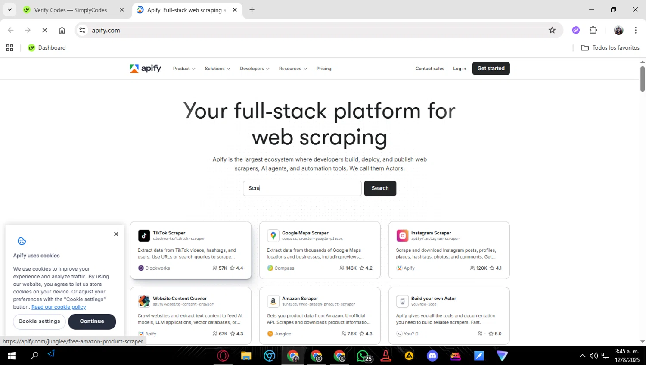Screen dimensions: 646x365
Task: Expand the Developers menu
Action: pos(255,69)
